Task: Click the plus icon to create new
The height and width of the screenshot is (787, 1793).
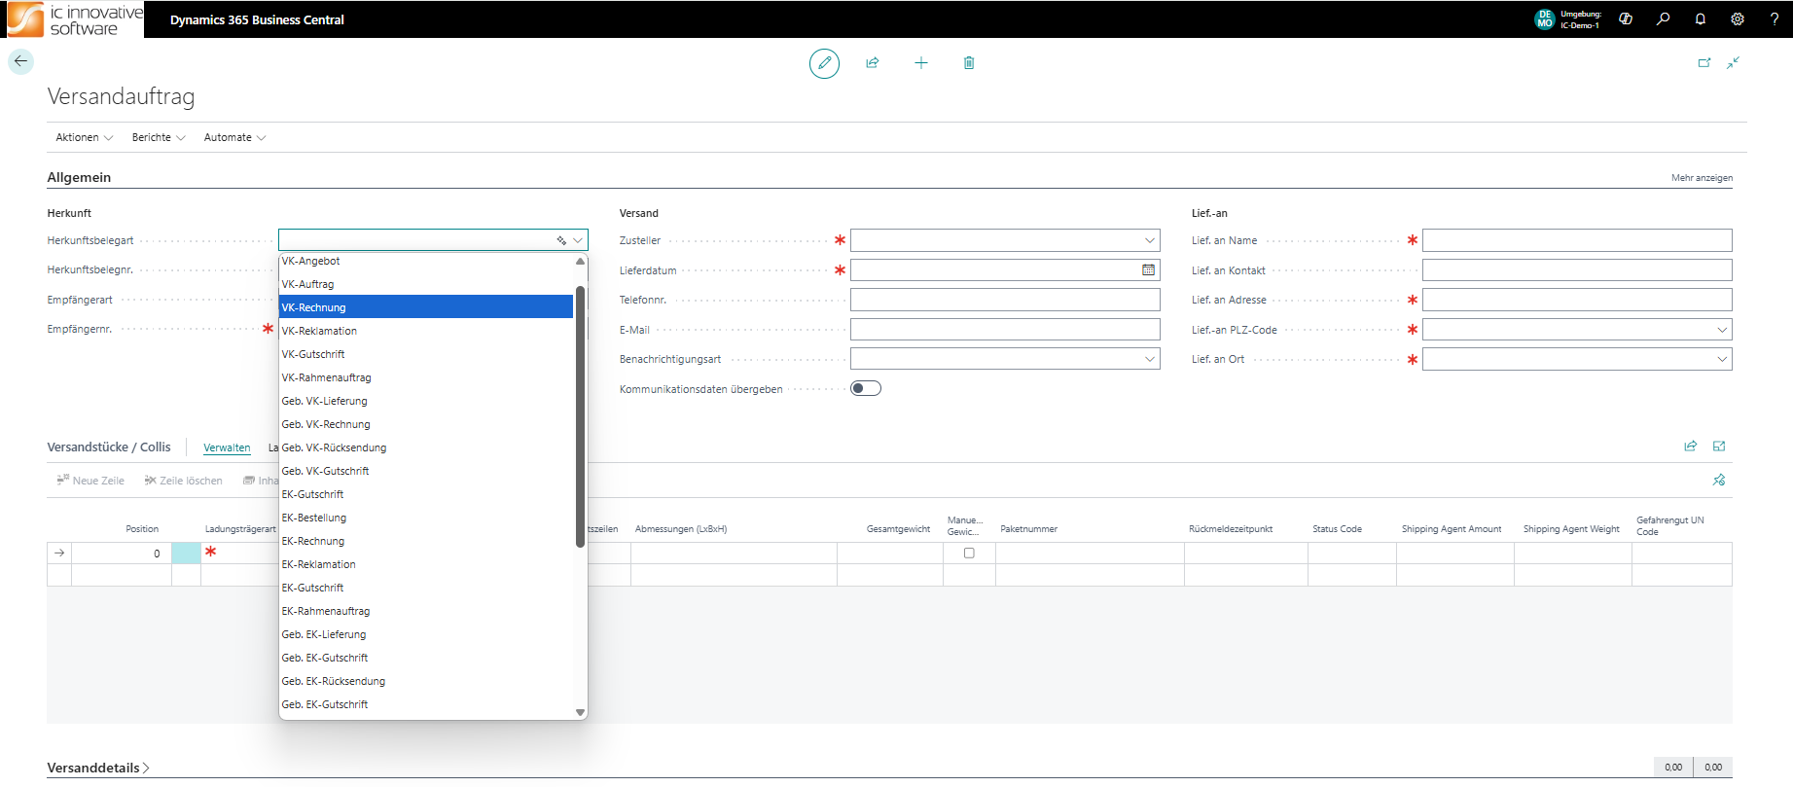Action: coord(920,63)
